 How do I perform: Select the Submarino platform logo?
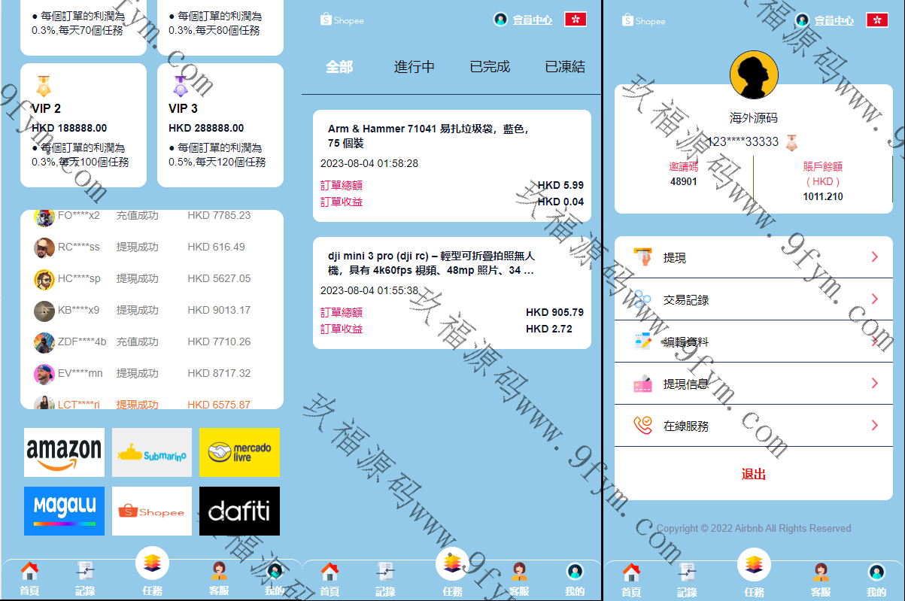(152, 452)
